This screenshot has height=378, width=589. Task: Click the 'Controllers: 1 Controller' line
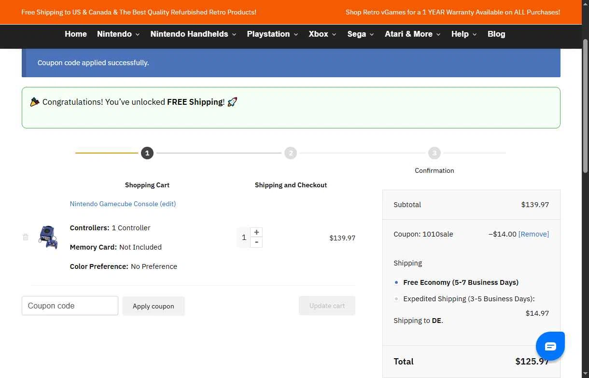[x=110, y=228]
